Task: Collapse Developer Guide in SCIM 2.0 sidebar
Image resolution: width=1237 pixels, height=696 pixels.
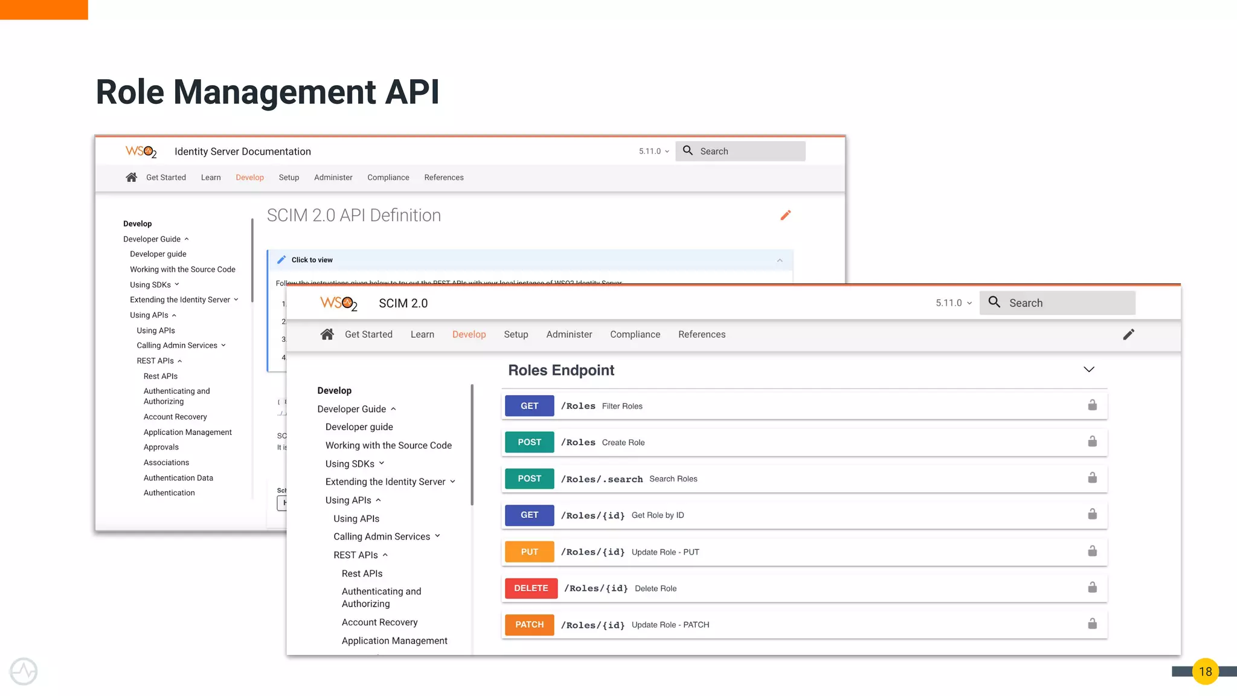Action: [394, 409]
